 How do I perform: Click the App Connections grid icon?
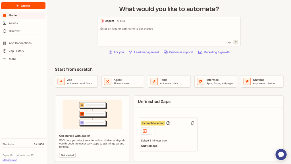click(5, 43)
